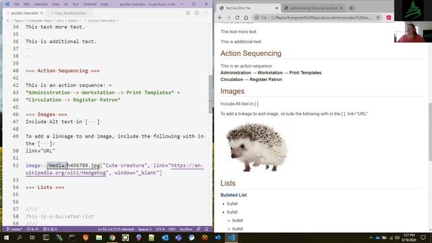Screen dimensions: 432x243
Task: Click the browser Home button
Action: click(246, 18)
